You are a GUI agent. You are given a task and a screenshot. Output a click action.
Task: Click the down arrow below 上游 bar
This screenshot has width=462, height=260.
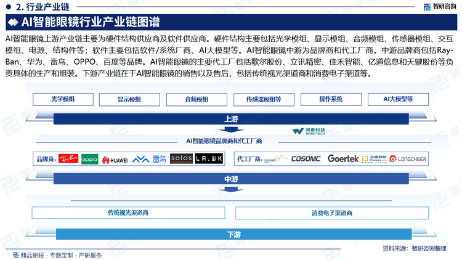point(231,130)
